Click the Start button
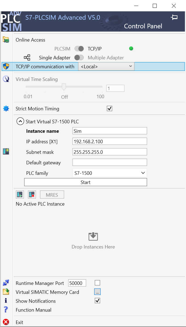 (85, 182)
